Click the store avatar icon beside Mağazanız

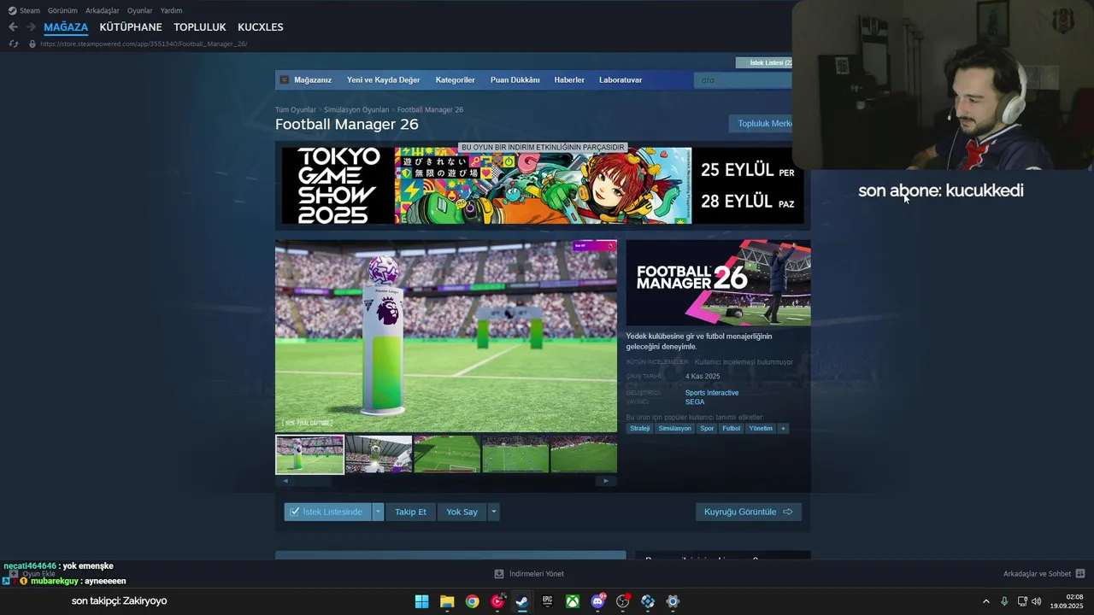coord(285,80)
